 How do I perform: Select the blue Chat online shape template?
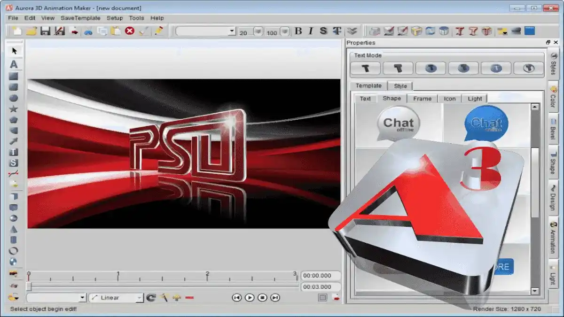486,123
